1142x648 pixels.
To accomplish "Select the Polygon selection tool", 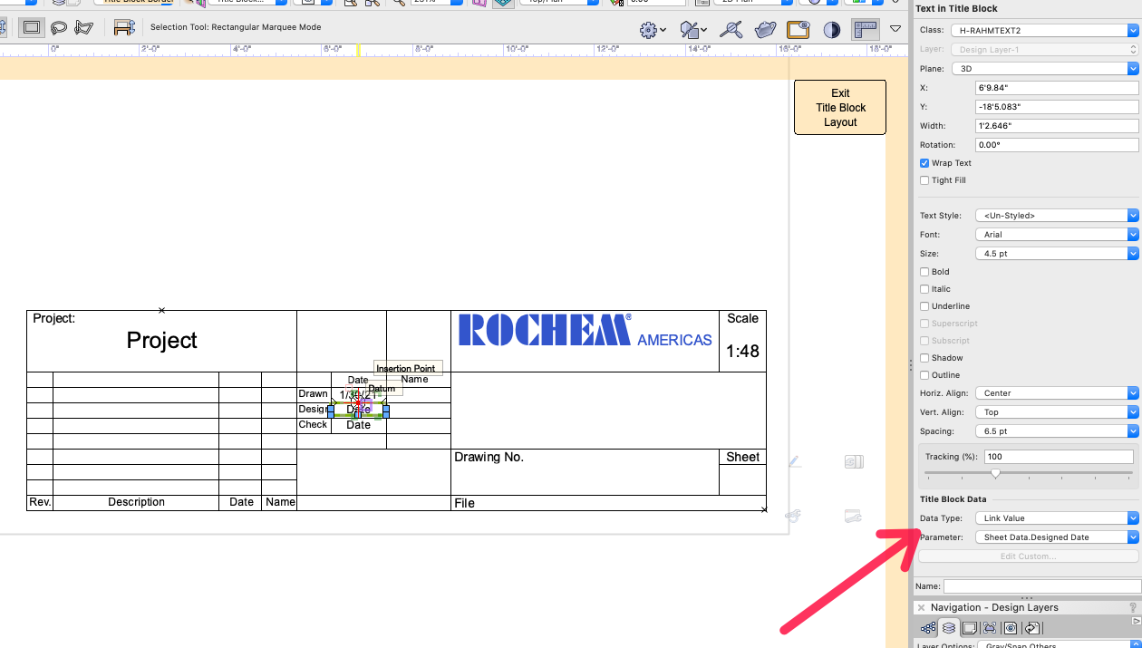I will pyautogui.click(x=83, y=27).
